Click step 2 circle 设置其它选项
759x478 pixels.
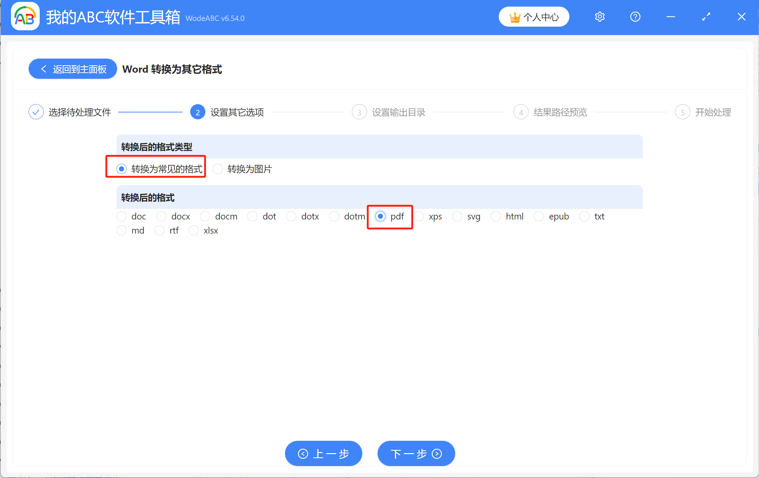[x=197, y=112]
